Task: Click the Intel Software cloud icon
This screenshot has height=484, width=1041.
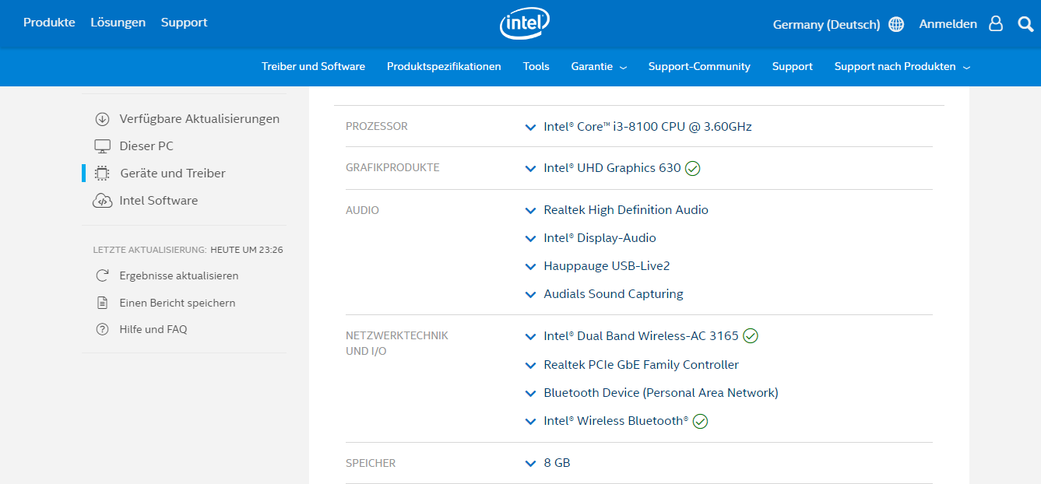Action: click(102, 201)
